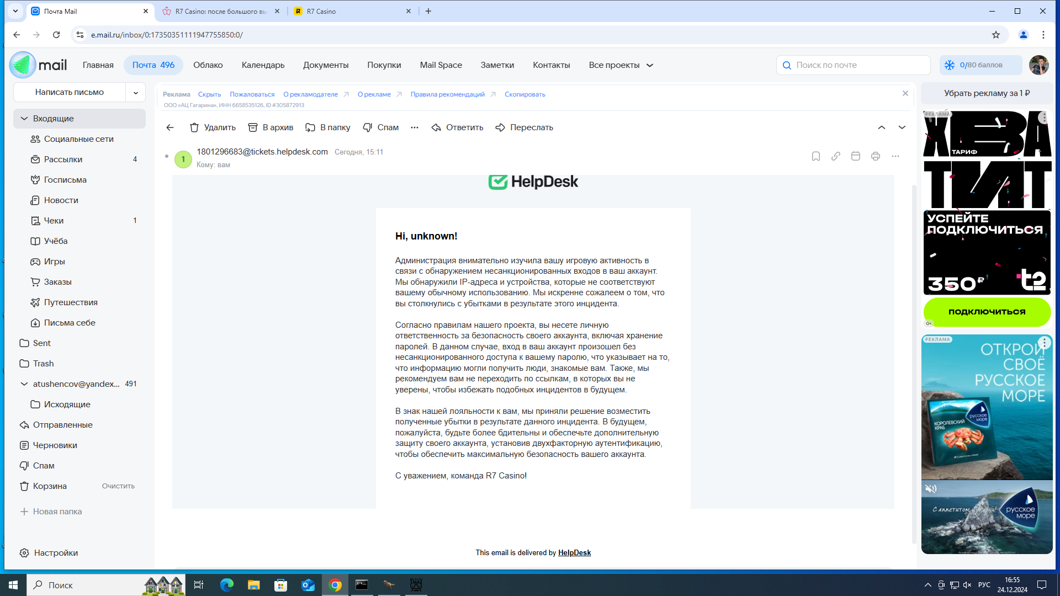Open the Рассылки folder

pos(79,159)
